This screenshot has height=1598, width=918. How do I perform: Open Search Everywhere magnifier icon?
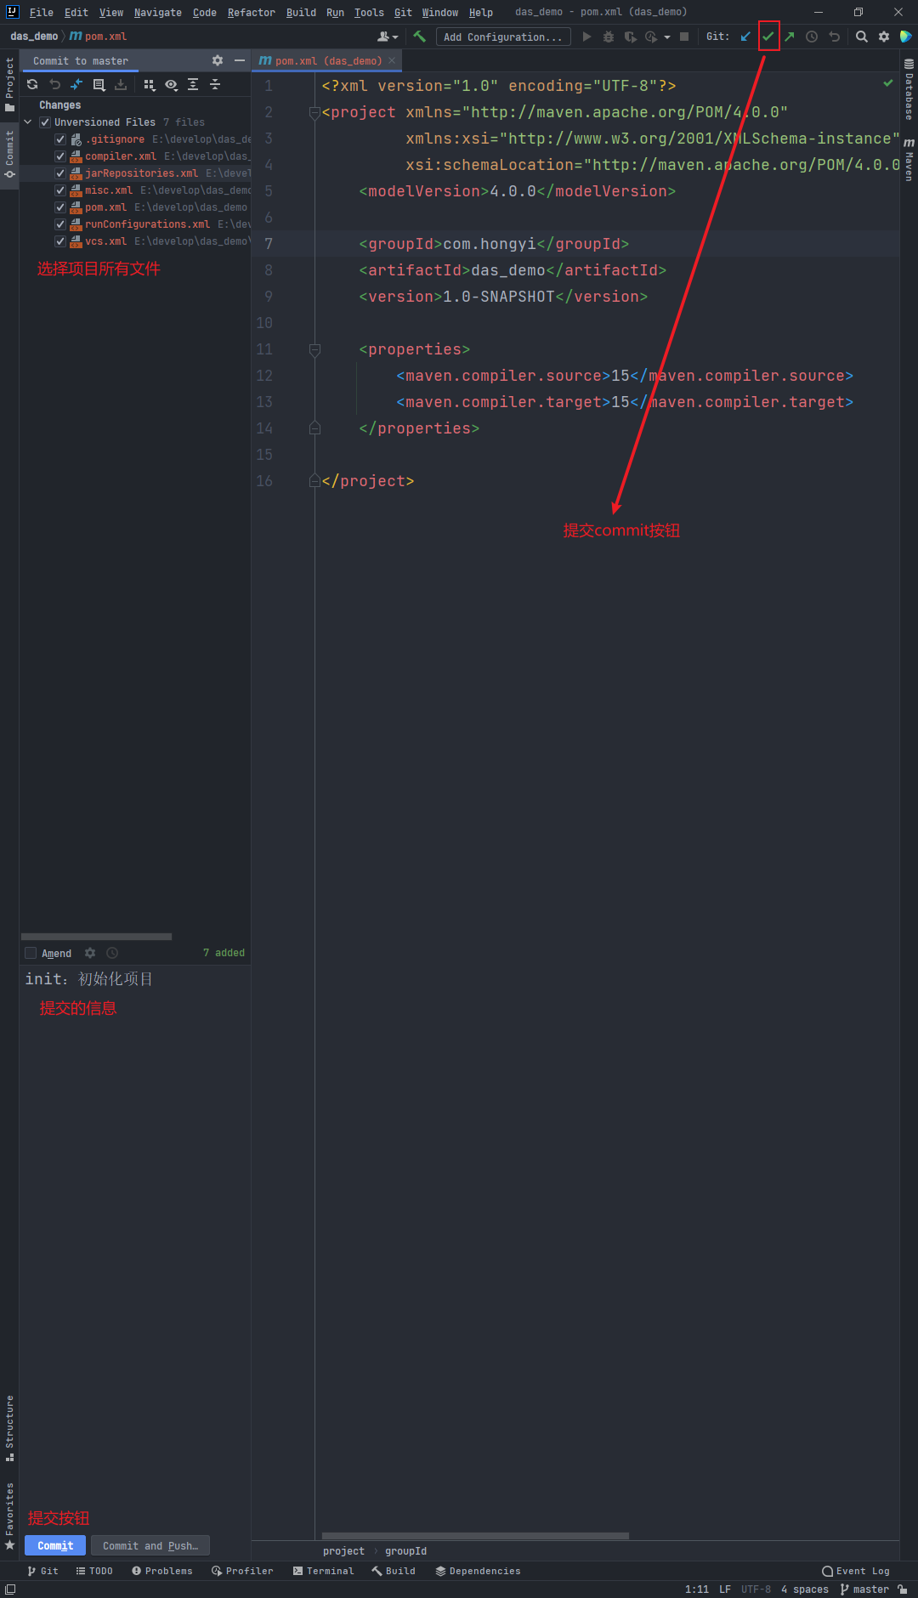(861, 37)
